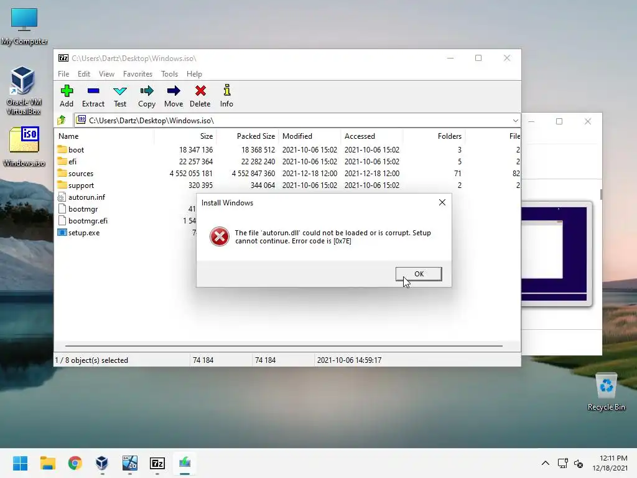Select the sources folder icon
637x478 pixels.
coord(62,173)
